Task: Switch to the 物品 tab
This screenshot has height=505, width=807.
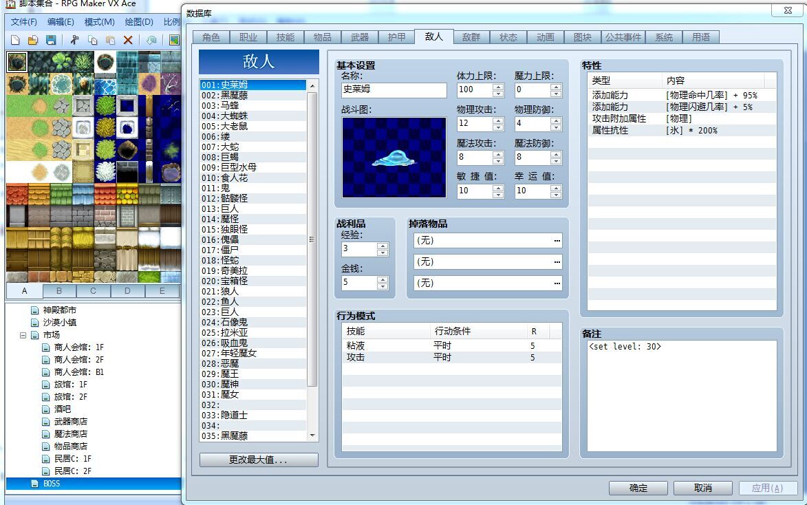Action: tap(322, 37)
